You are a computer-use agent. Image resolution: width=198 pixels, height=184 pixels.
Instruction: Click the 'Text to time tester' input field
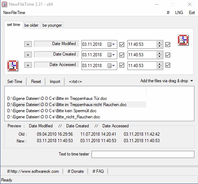coord(143,154)
